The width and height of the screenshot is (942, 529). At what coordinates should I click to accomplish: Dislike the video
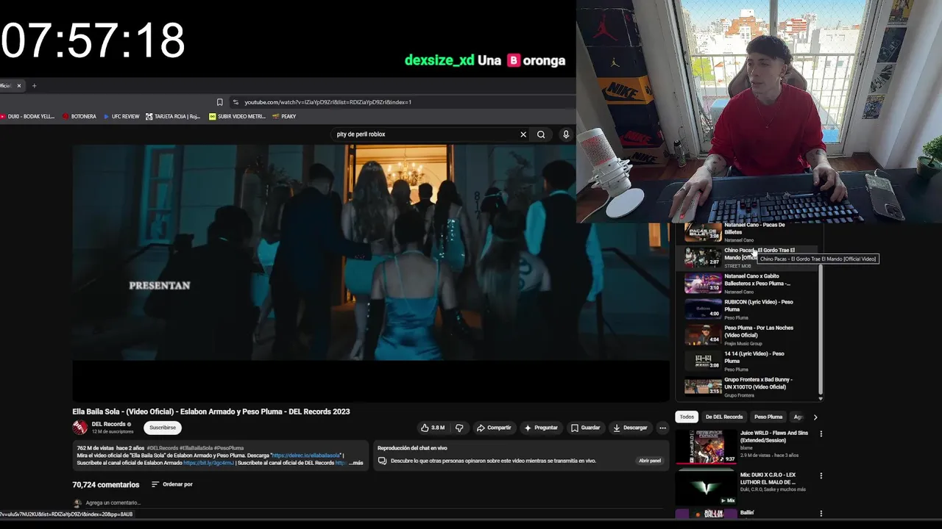459,428
